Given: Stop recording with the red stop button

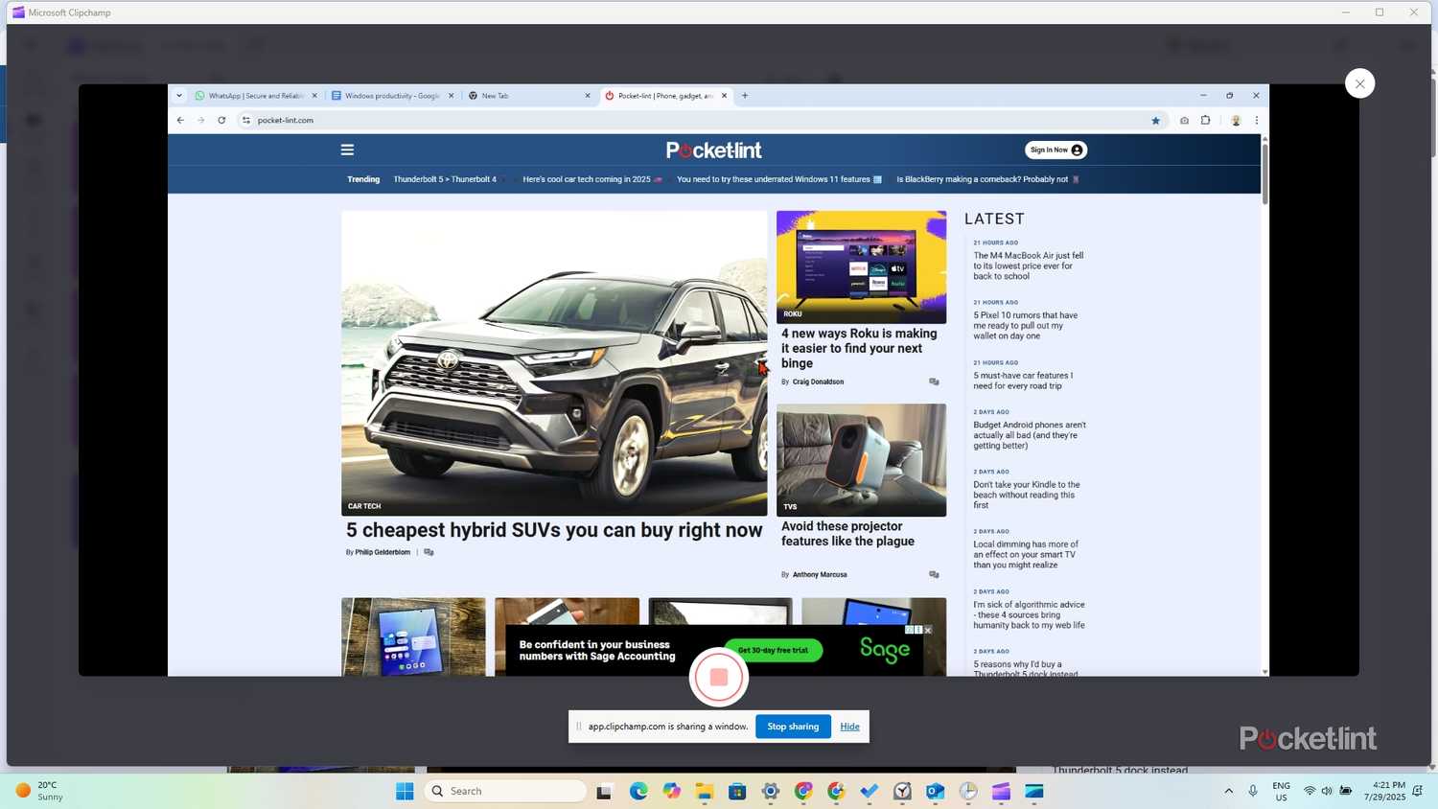Looking at the screenshot, I should 718,677.
